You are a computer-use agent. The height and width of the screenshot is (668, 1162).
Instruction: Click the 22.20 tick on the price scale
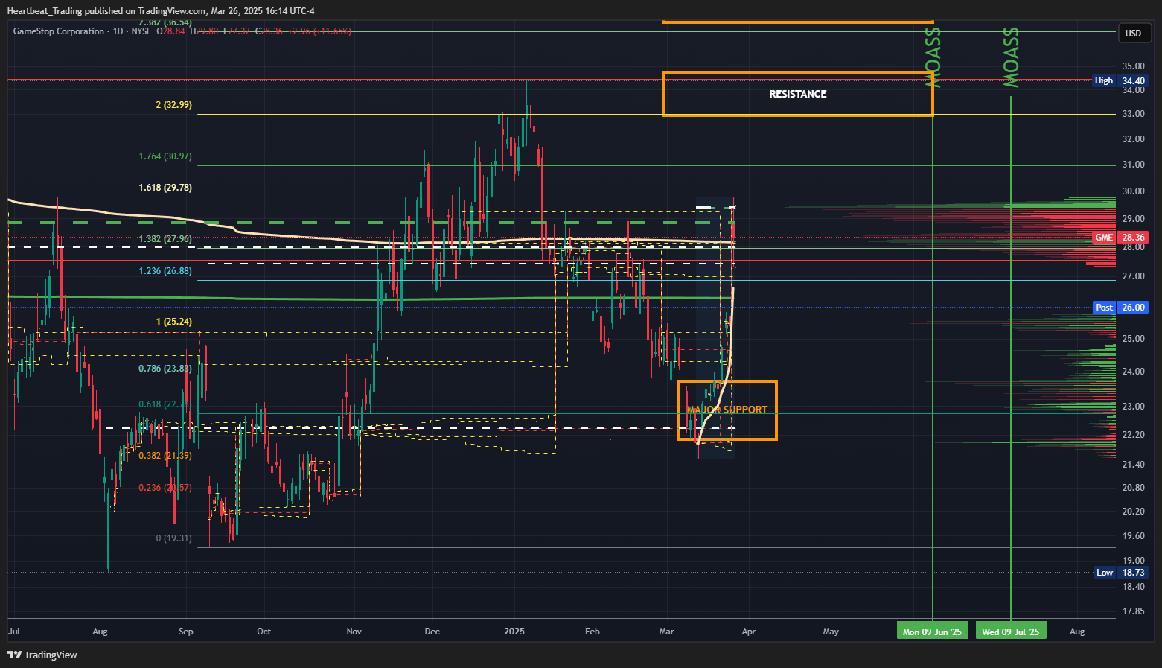(1134, 435)
